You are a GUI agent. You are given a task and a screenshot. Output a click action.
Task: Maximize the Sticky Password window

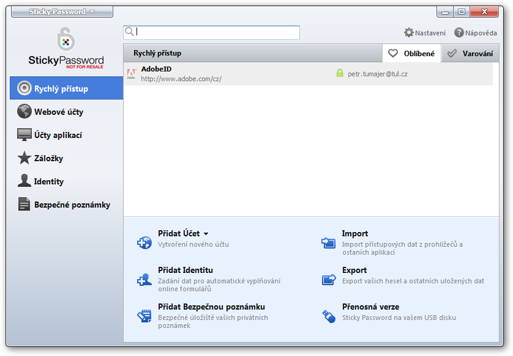click(462, 12)
